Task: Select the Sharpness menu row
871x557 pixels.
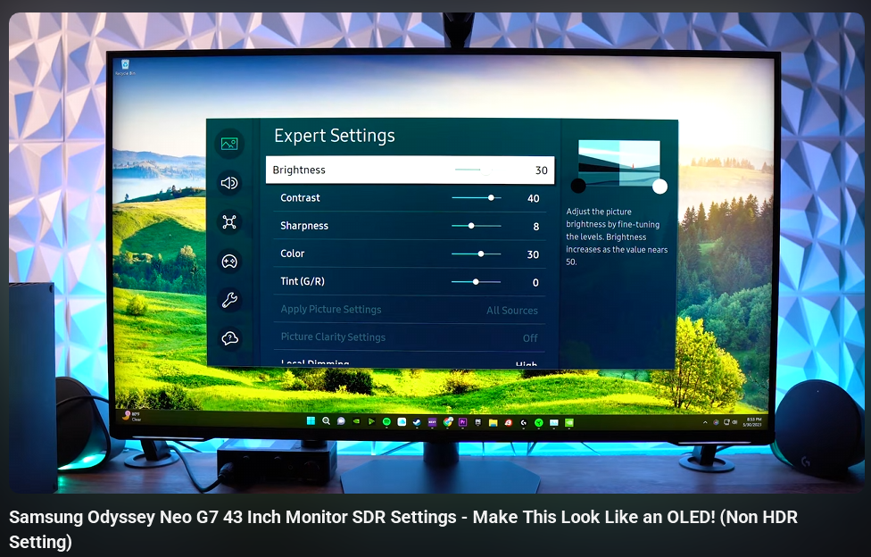Action: (x=410, y=226)
